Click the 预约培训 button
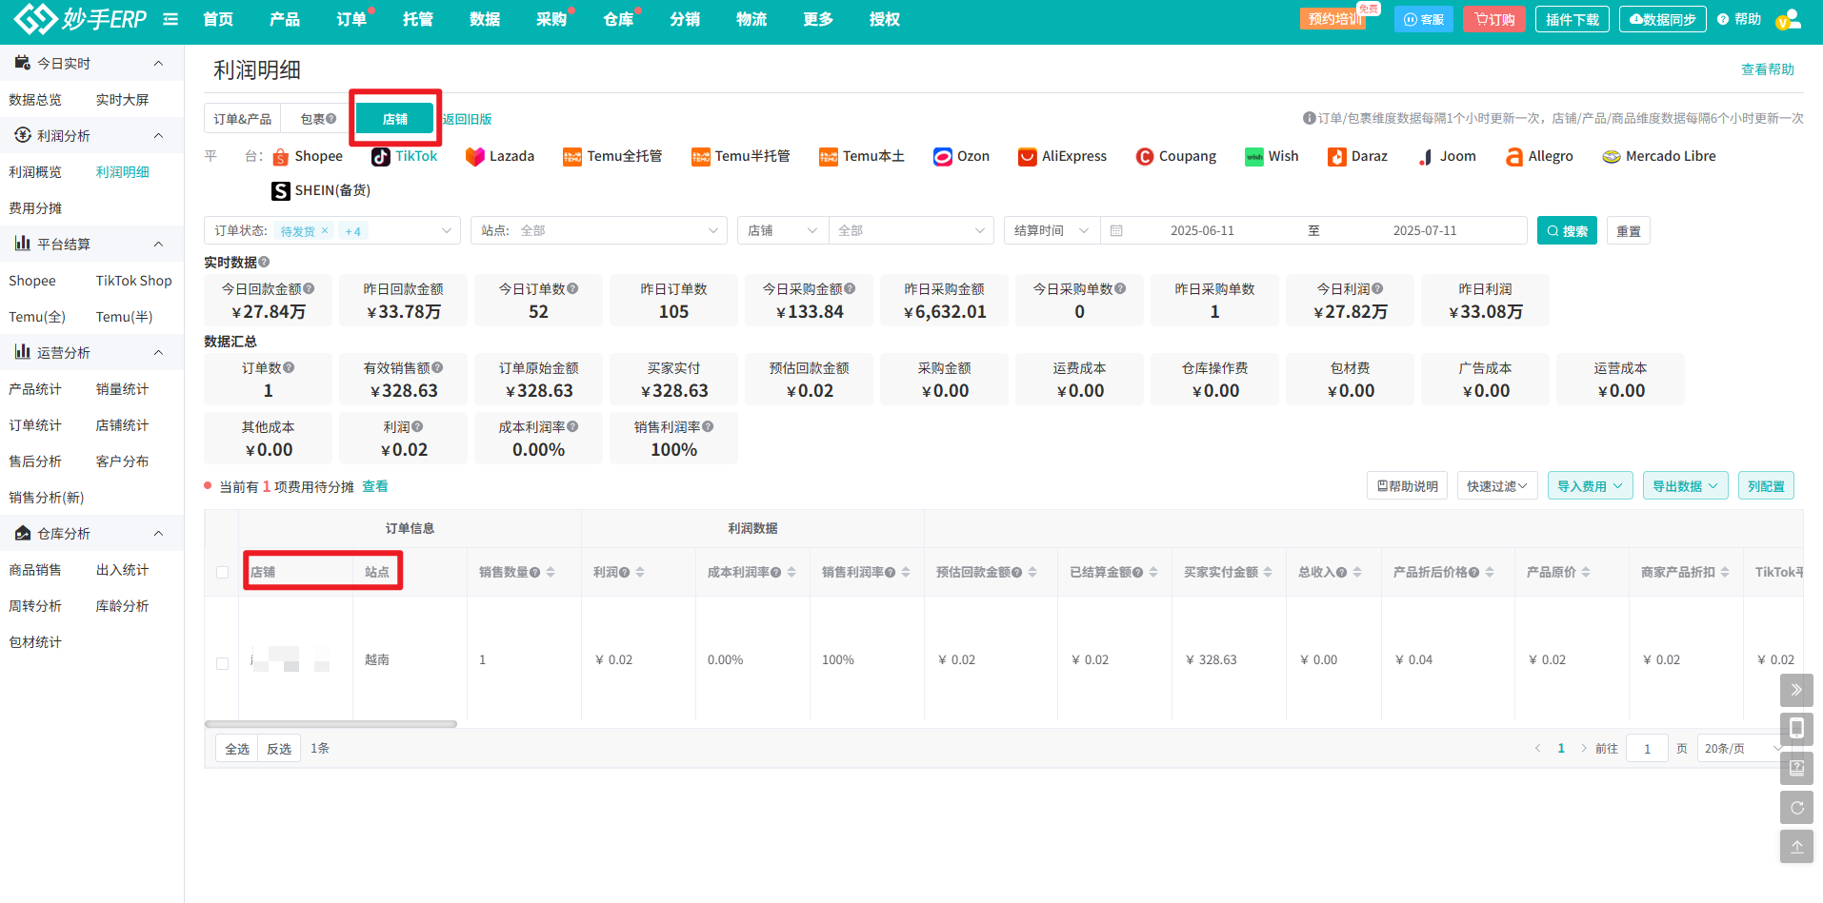 point(1332,19)
